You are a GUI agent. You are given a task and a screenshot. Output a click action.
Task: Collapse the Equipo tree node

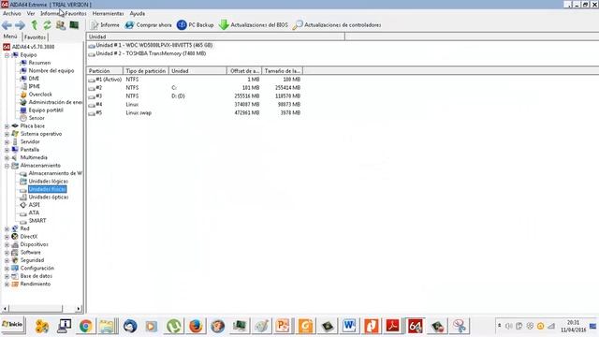pyautogui.click(x=7, y=55)
